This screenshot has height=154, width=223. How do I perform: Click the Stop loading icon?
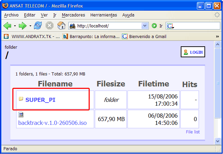pyautogui.click(x=49, y=26)
